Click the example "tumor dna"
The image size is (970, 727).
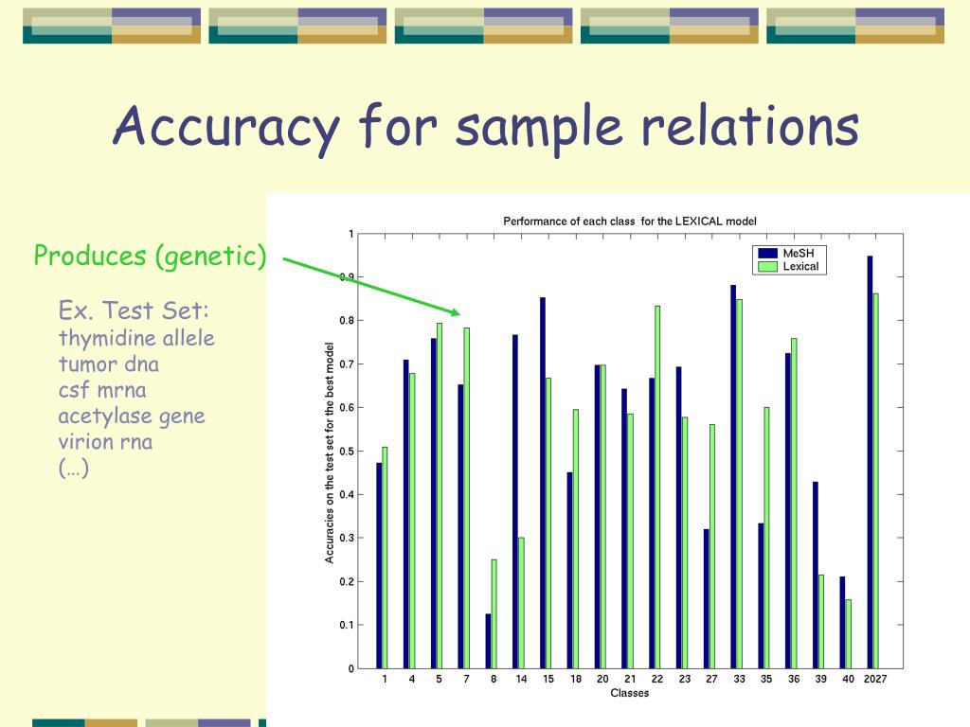click(109, 364)
